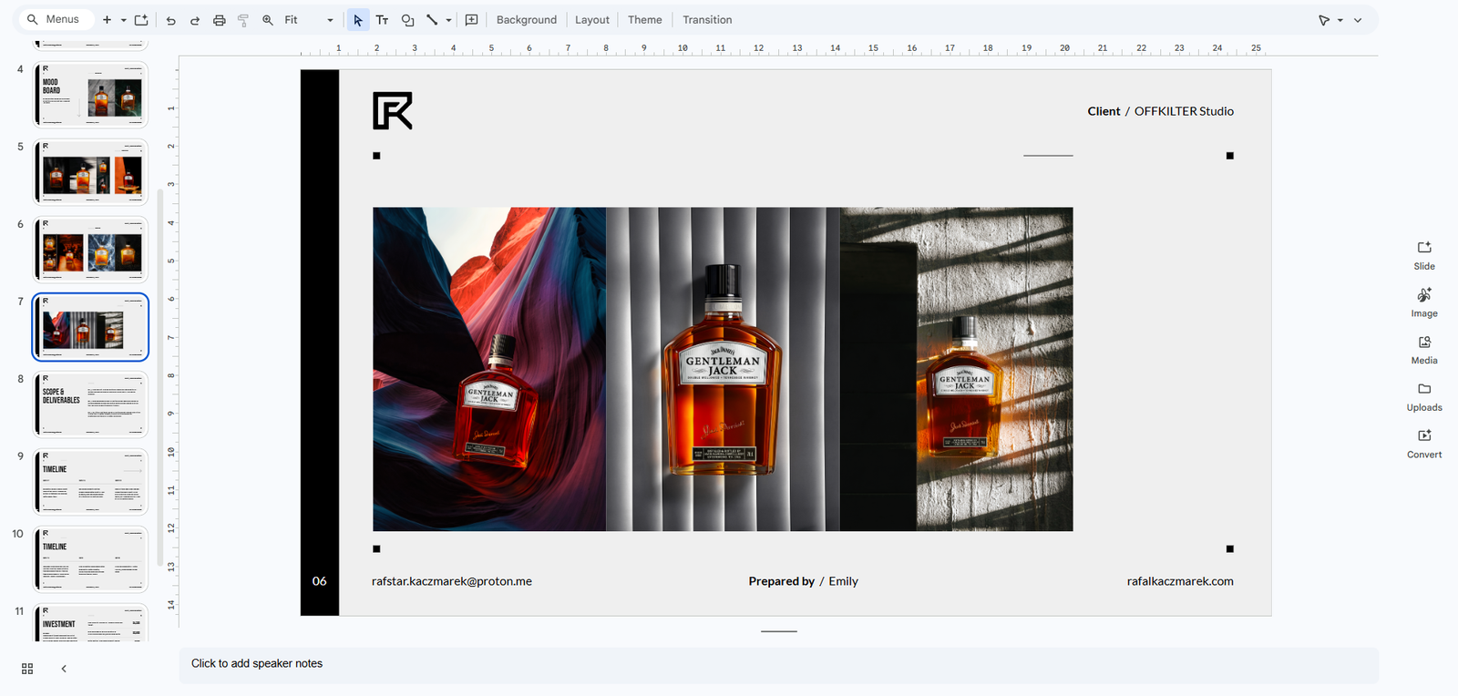Click the rafstar.kaczmarek@proton.me email text

click(452, 581)
